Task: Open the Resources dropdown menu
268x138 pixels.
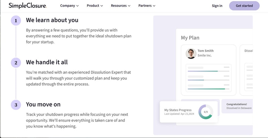Action: pos(121,6)
